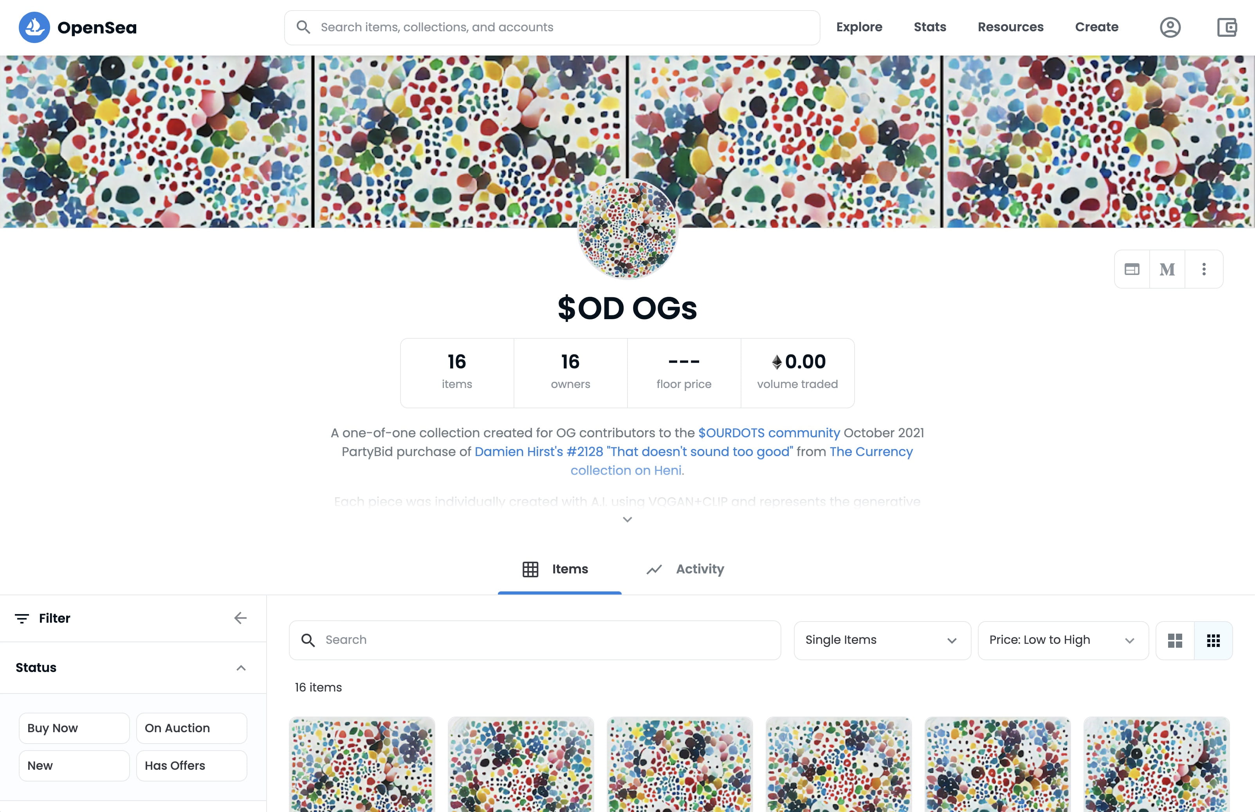Open the Price: Low to High dropdown

pyautogui.click(x=1062, y=640)
